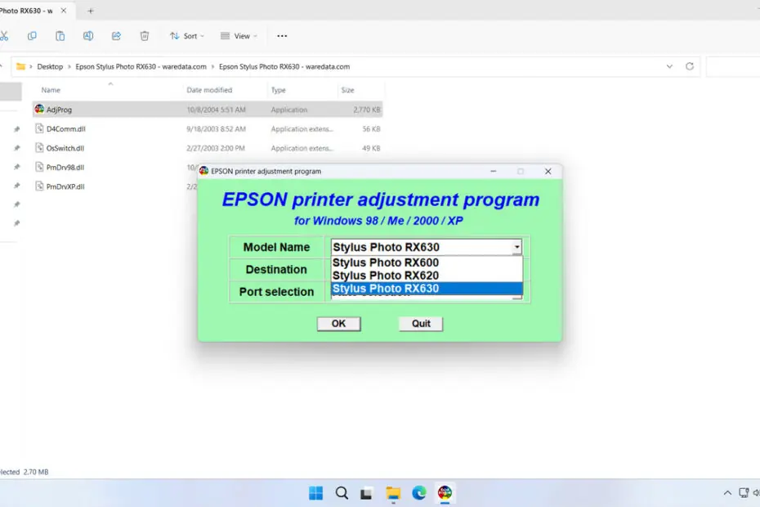Open the Windows Start menu

point(316,493)
